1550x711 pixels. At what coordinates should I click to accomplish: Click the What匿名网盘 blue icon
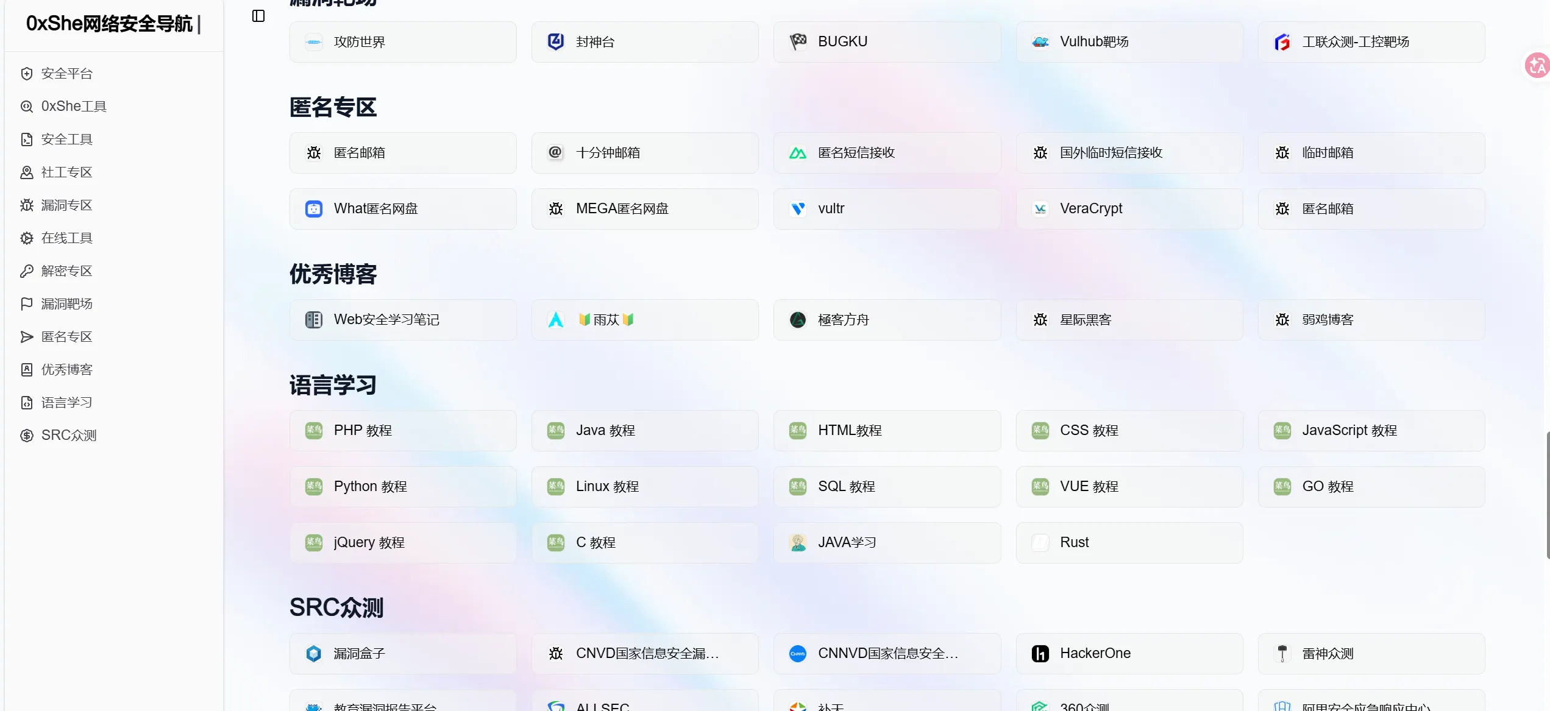coord(314,209)
